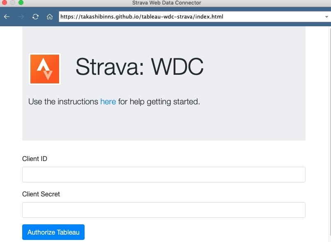Expand the URL history dropdown arrow

pyautogui.click(x=326, y=17)
